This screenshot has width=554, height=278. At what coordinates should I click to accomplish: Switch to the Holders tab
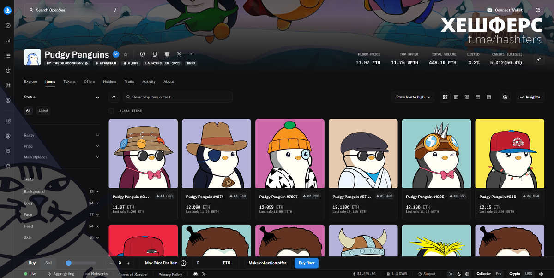coord(109,81)
